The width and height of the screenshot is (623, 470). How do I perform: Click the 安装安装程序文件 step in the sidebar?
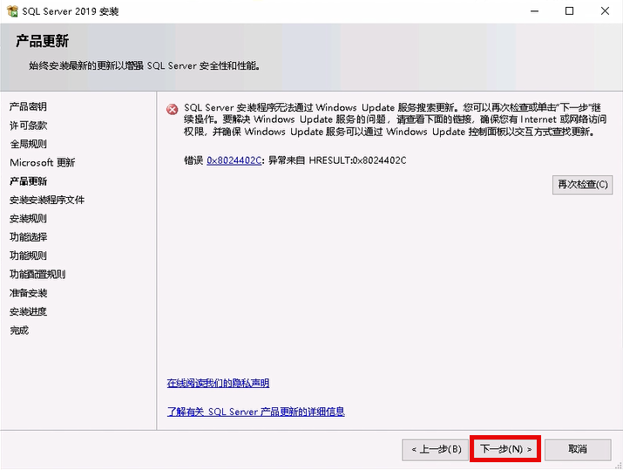point(47,200)
